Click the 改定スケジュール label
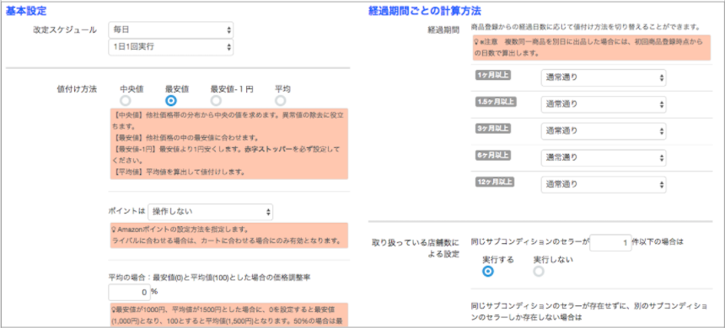 point(65,29)
